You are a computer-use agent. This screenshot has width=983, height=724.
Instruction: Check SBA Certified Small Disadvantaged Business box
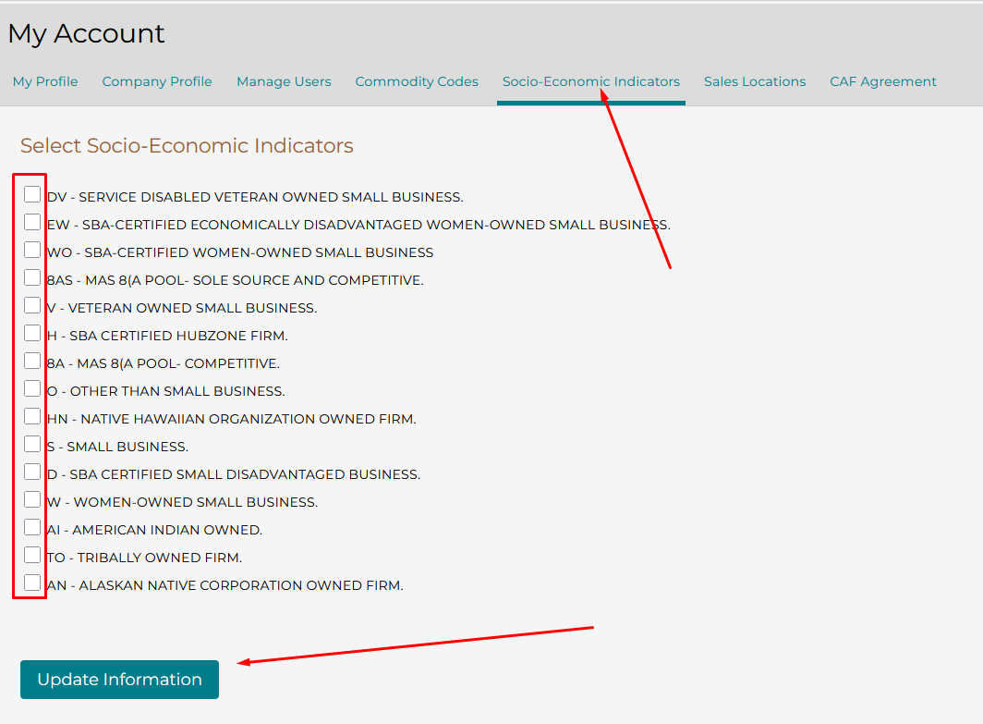tap(32, 472)
